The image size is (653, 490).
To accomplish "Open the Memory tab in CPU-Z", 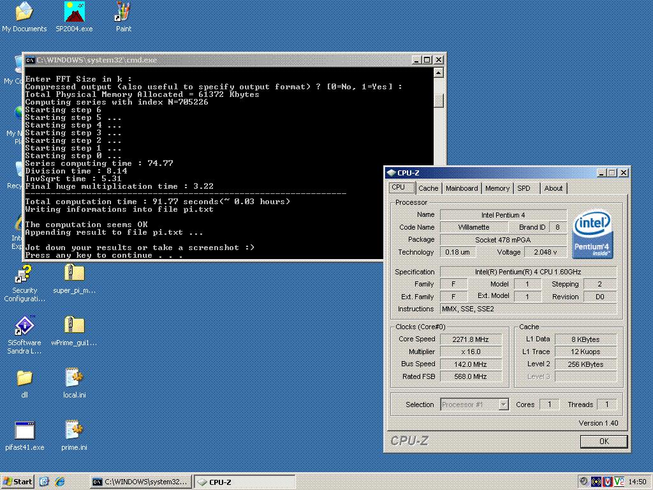I will (x=497, y=188).
